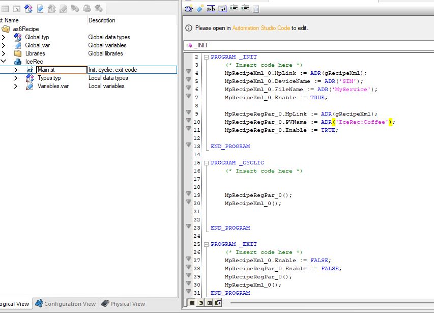Click the table grid icon in project toolbar

(5, 9)
